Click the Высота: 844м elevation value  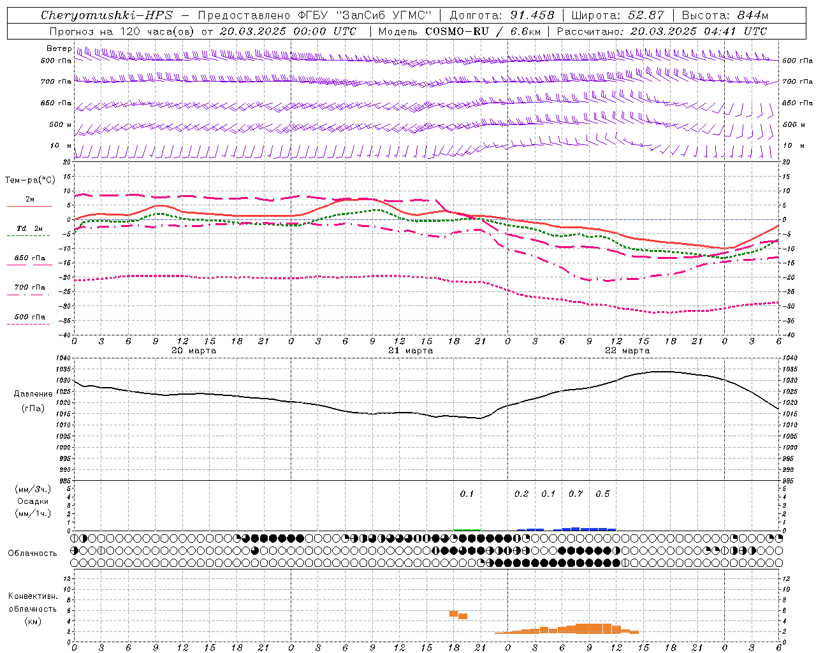[x=725, y=15]
